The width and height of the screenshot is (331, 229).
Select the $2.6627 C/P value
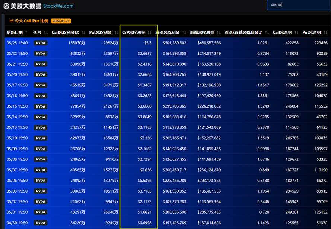click(145, 54)
